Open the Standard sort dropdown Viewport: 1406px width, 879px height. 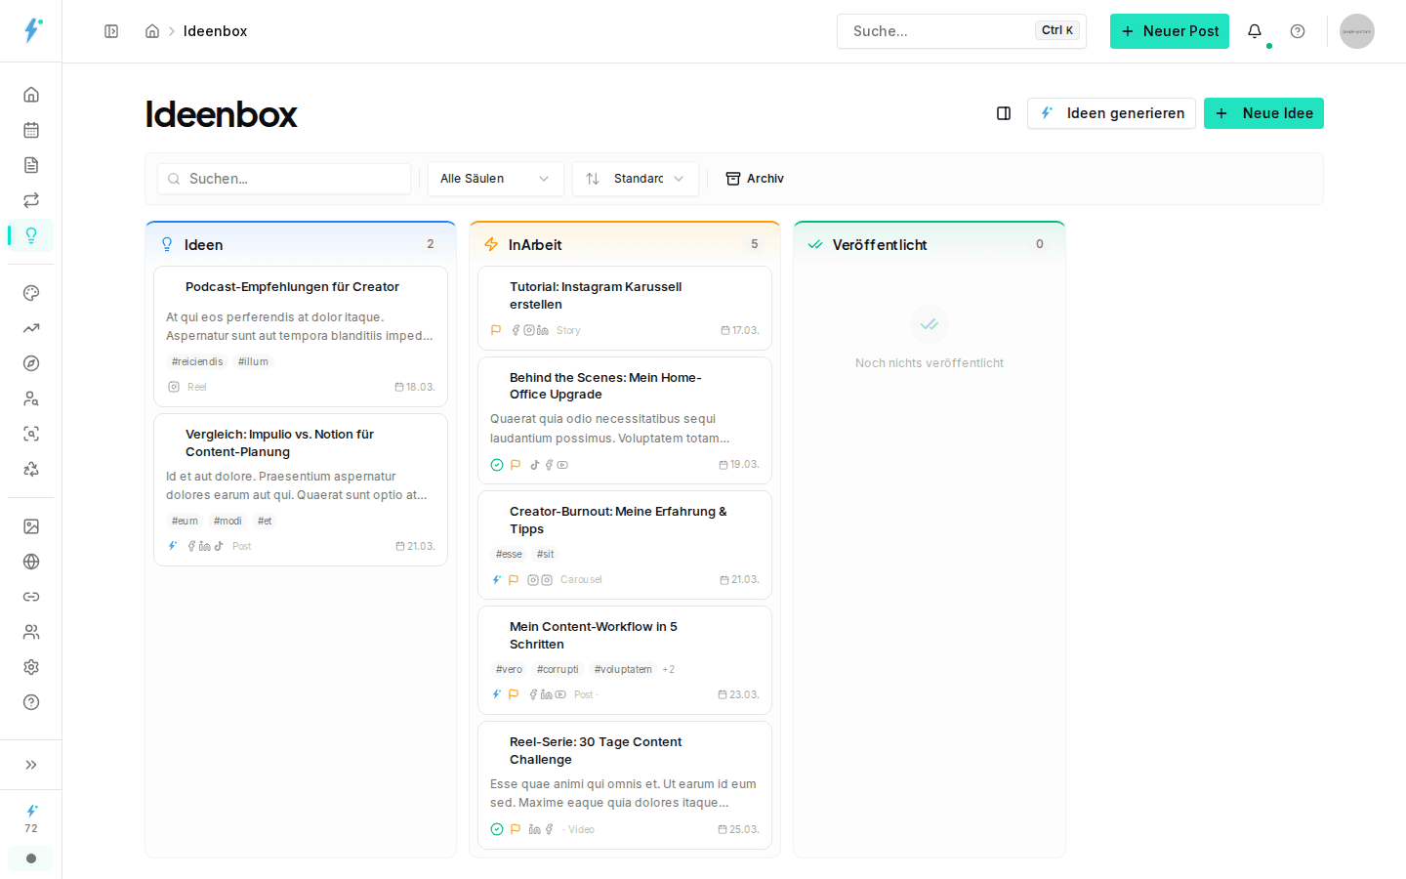point(635,178)
